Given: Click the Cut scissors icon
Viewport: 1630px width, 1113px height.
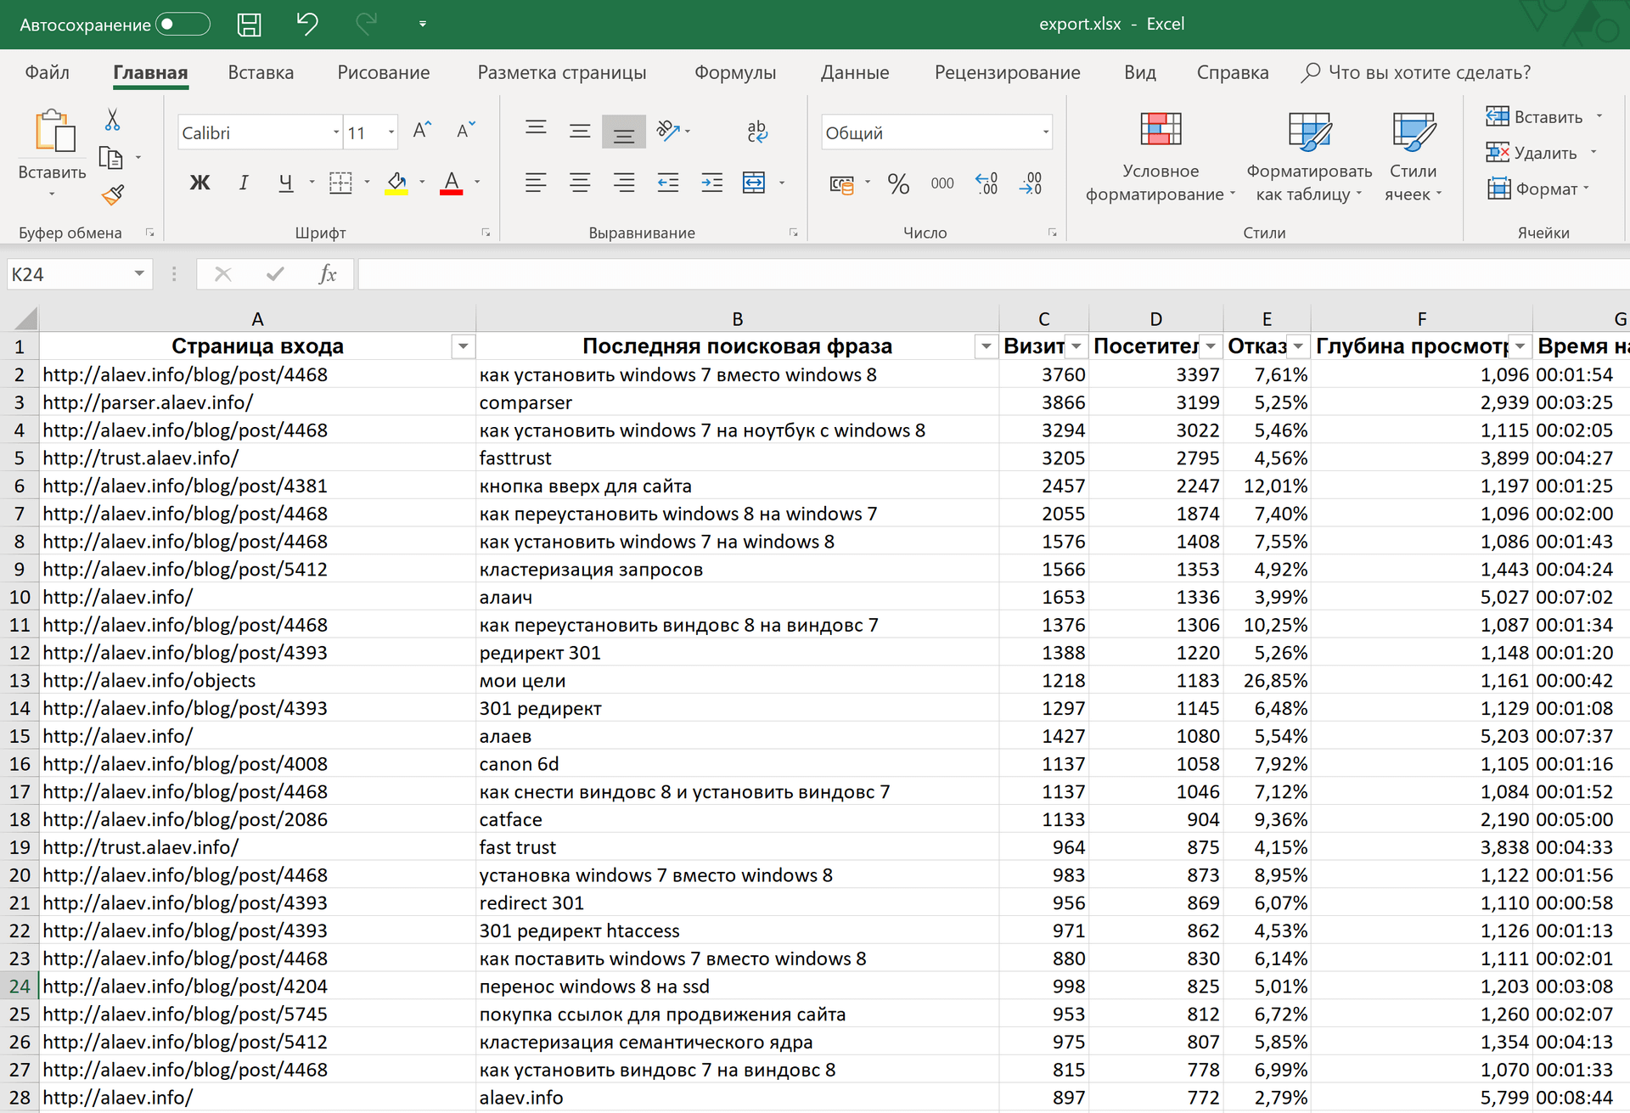Looking at the screenshot, I should click(x=112, y=119).
